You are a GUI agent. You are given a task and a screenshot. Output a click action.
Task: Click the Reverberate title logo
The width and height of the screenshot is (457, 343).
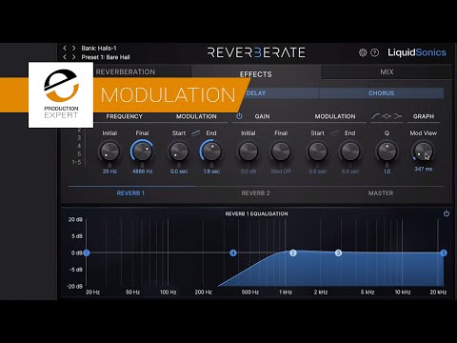click(256, 52)
